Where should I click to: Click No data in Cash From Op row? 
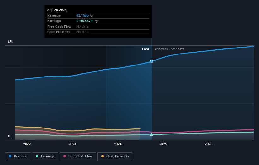click(82, 32)
